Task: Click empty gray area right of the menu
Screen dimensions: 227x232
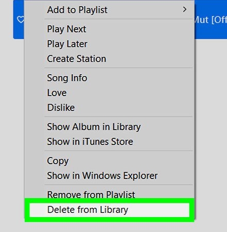Action: (x=211, y=120)
